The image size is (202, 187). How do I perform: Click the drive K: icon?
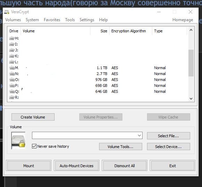[12, 56]
